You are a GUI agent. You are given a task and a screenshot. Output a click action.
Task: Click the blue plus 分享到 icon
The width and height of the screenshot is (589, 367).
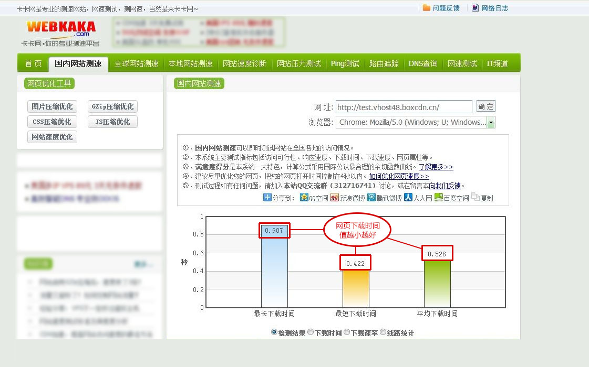point(267,197)
